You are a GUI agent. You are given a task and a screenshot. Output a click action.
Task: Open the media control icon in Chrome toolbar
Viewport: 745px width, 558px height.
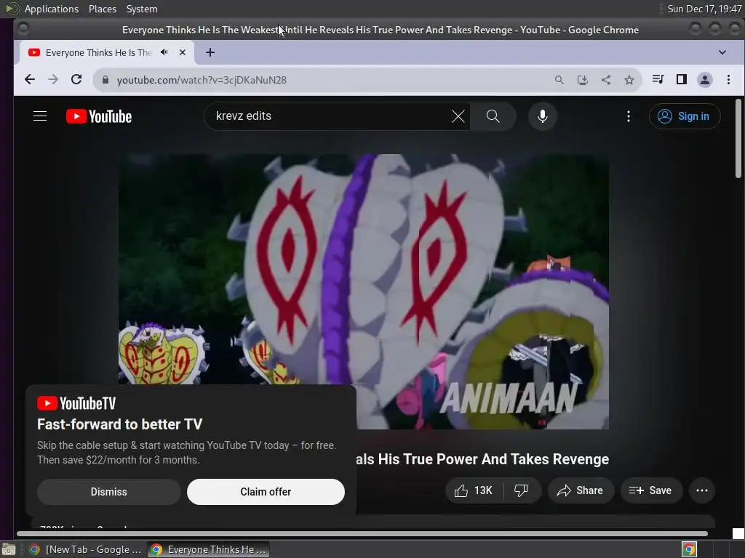[658, 79]
